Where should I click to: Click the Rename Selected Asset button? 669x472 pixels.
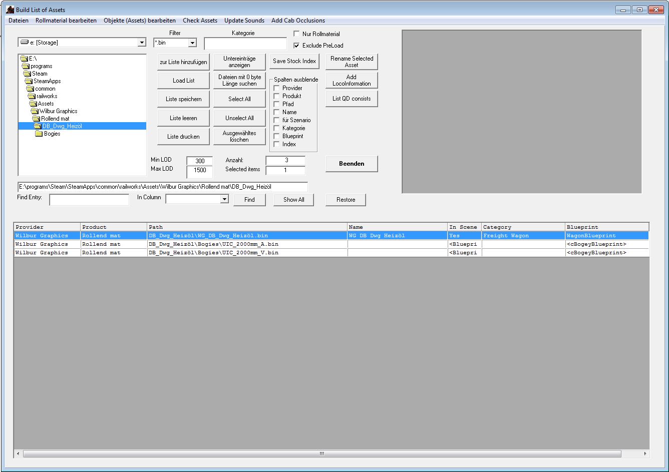click(352, 62)
